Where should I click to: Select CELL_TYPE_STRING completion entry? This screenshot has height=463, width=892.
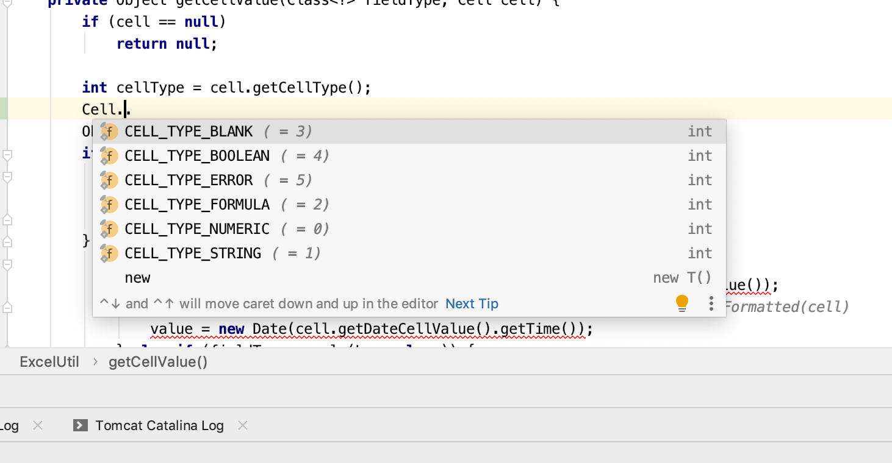(409, 253)
